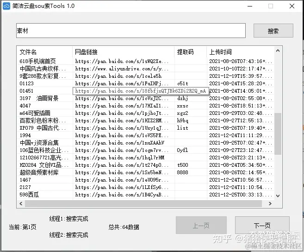The height and width of the screenshot is (252, 304).
Task: Click the 搜索 button
Action: pyautogui.click(x=273, y=31)
